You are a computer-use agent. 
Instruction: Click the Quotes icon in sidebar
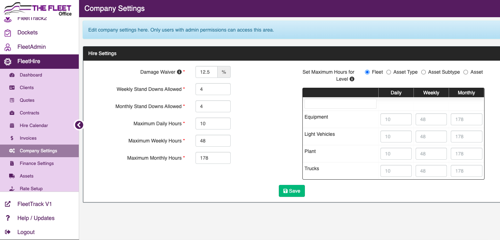pos(12,100)
